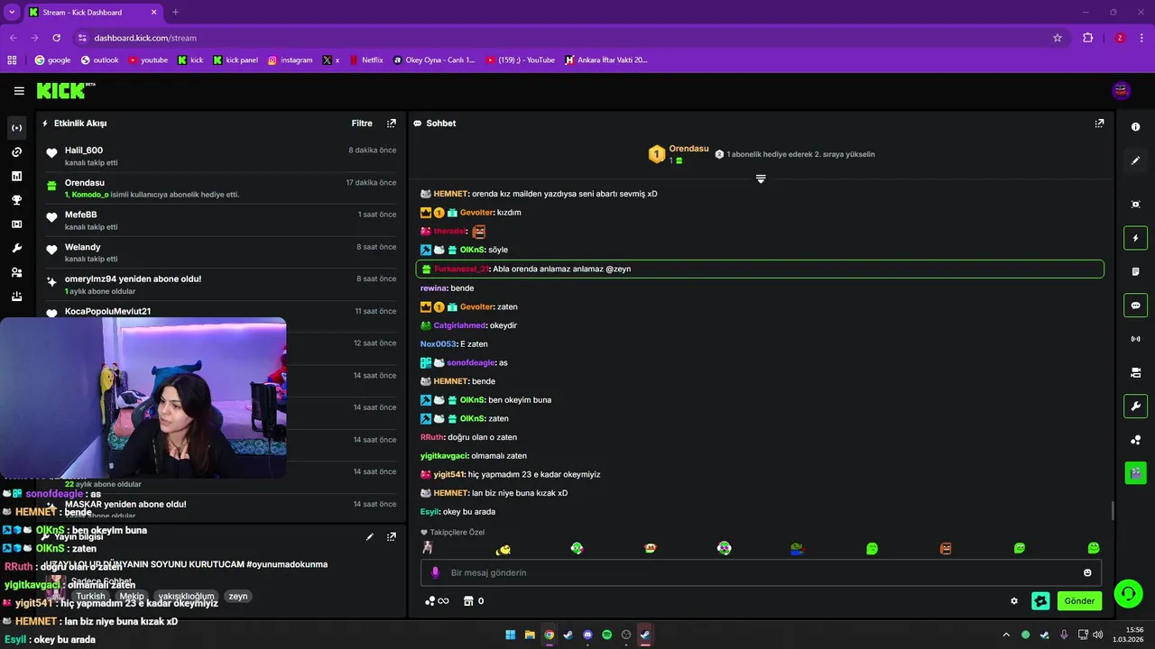Select the yellow duck emote

click(504, 548)
